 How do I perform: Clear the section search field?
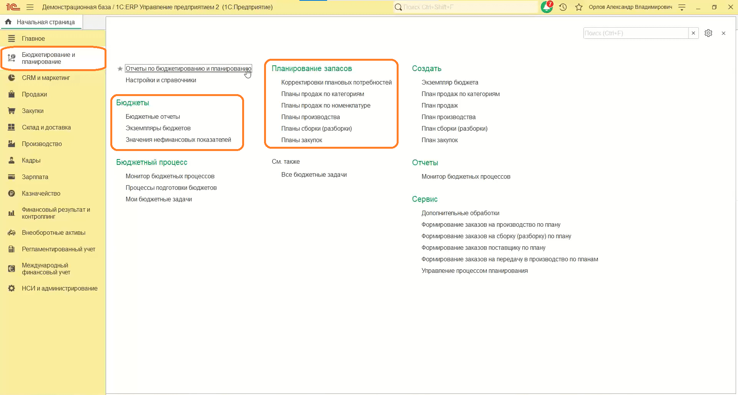693,33
